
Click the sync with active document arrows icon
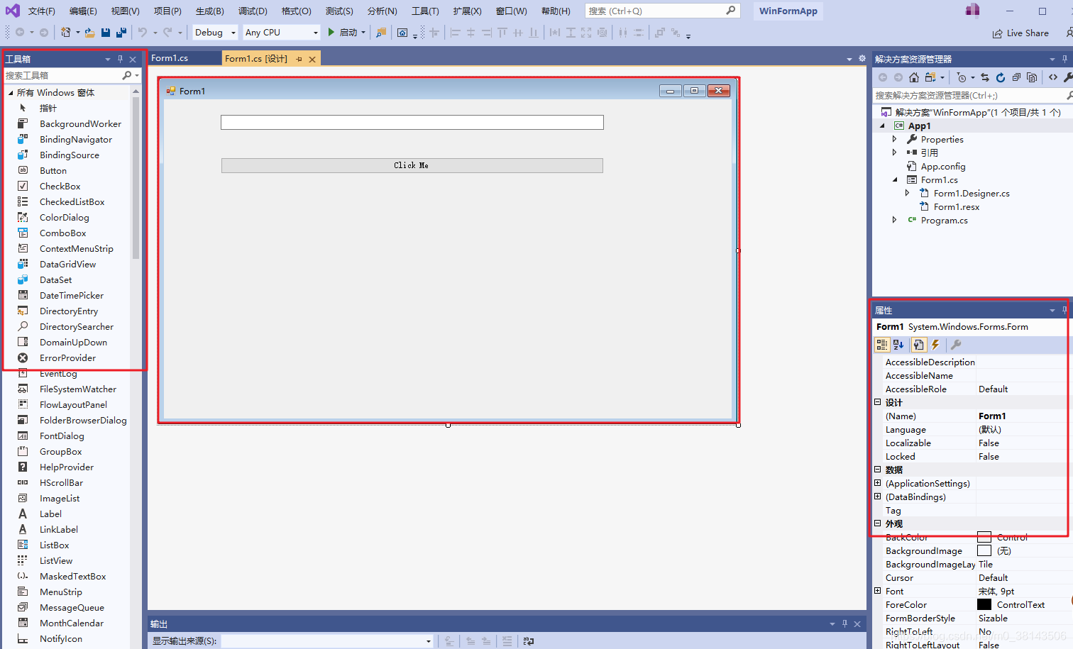(x=985, y=77)
